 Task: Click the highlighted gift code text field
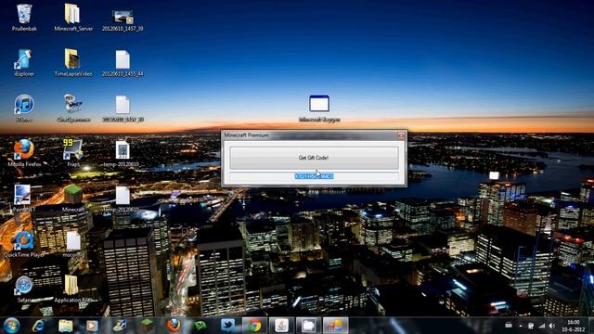click(314, 176)
